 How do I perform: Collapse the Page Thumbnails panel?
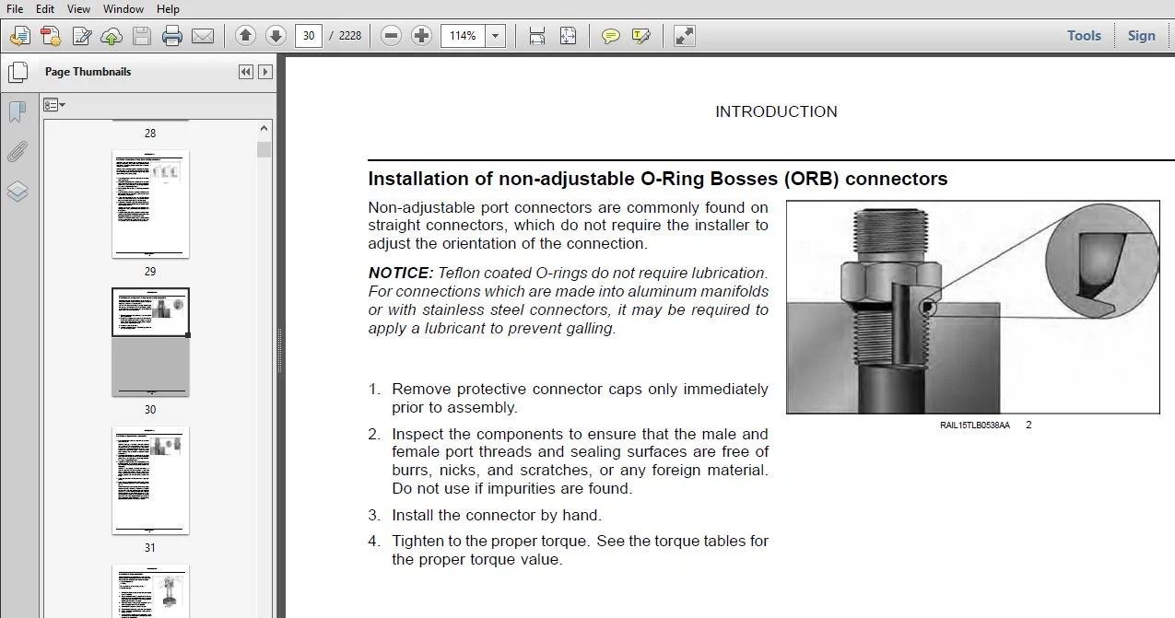pos(246,72)
